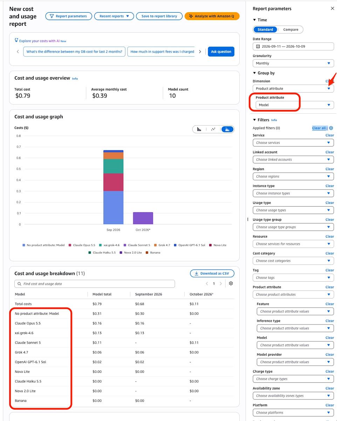The width and height of the screenshot is (337, 421).
Task: Collapse the Time section
Action: (x=260, y=20)
